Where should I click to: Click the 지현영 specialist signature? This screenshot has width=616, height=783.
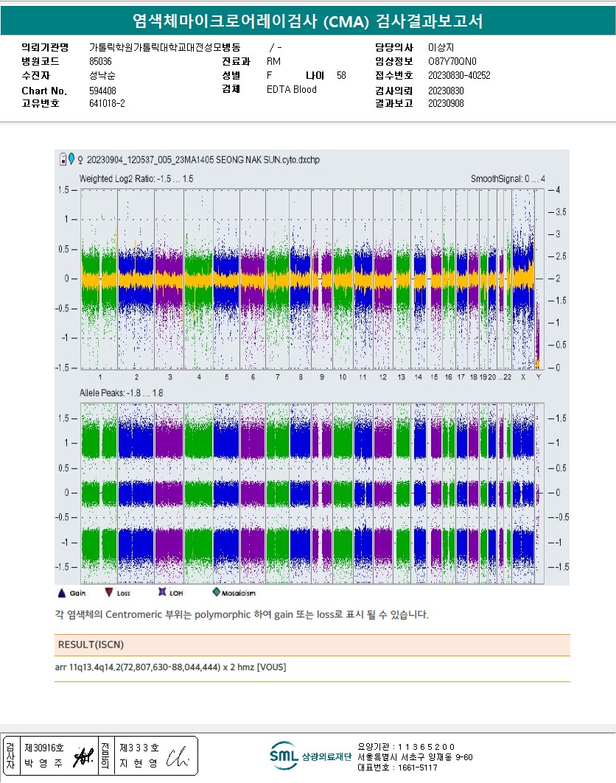click(x=178, y=763)
